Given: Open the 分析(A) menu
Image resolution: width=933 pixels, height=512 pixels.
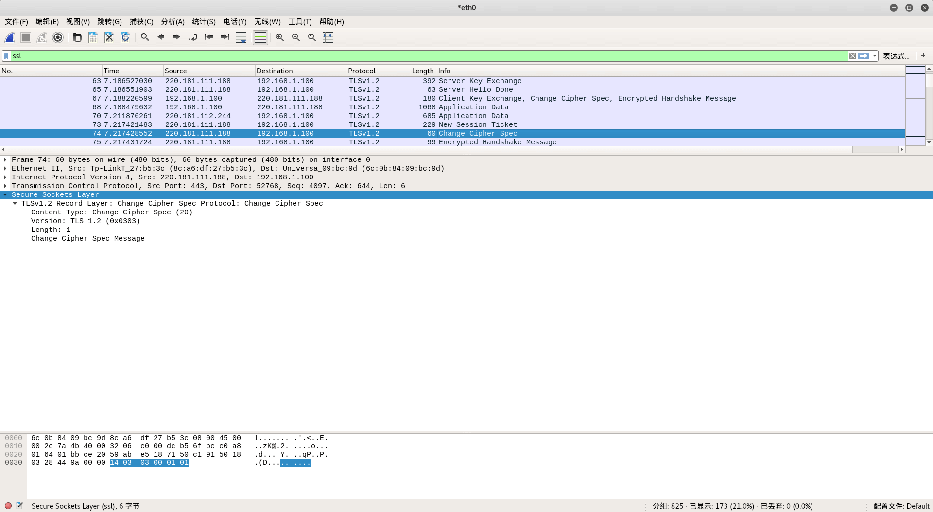Looking at the screenshot, I should pos(173,22).
